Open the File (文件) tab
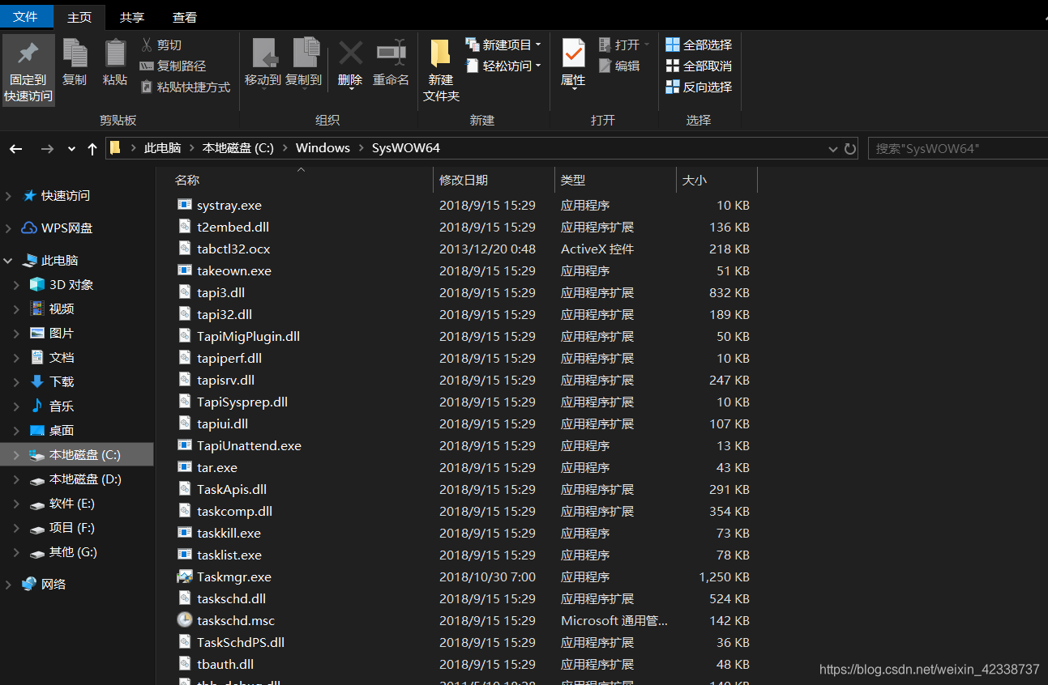 [x=26, y=16]
